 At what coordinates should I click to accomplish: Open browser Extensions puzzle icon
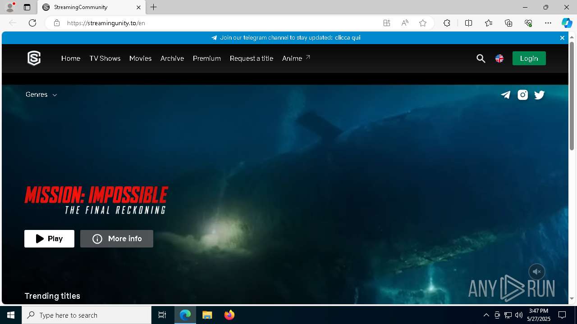[447, 23]
